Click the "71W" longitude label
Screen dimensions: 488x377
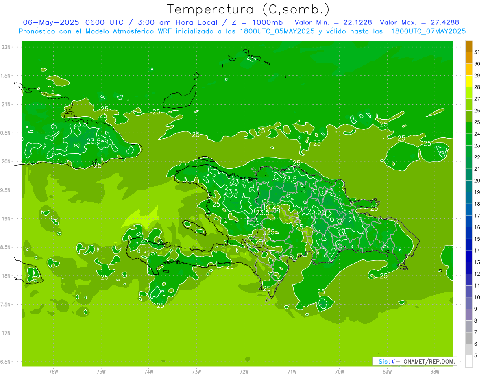tap(292, 372)
